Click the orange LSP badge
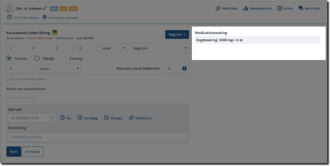 point(63,9)
